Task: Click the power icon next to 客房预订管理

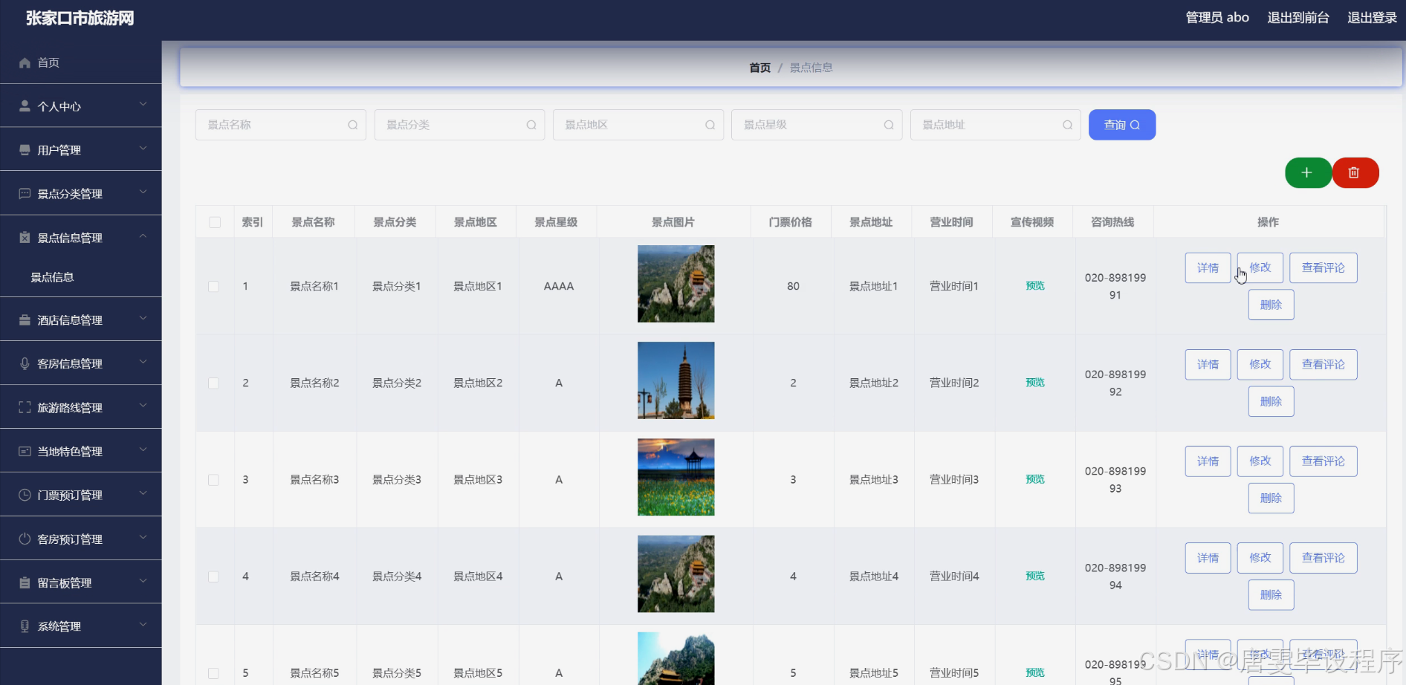Action: tap(25, 539)
